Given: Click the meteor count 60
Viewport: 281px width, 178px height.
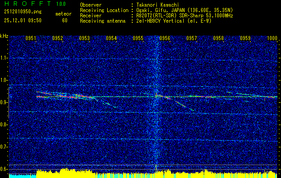Looking at the screenshot, I should click(65, 20).
